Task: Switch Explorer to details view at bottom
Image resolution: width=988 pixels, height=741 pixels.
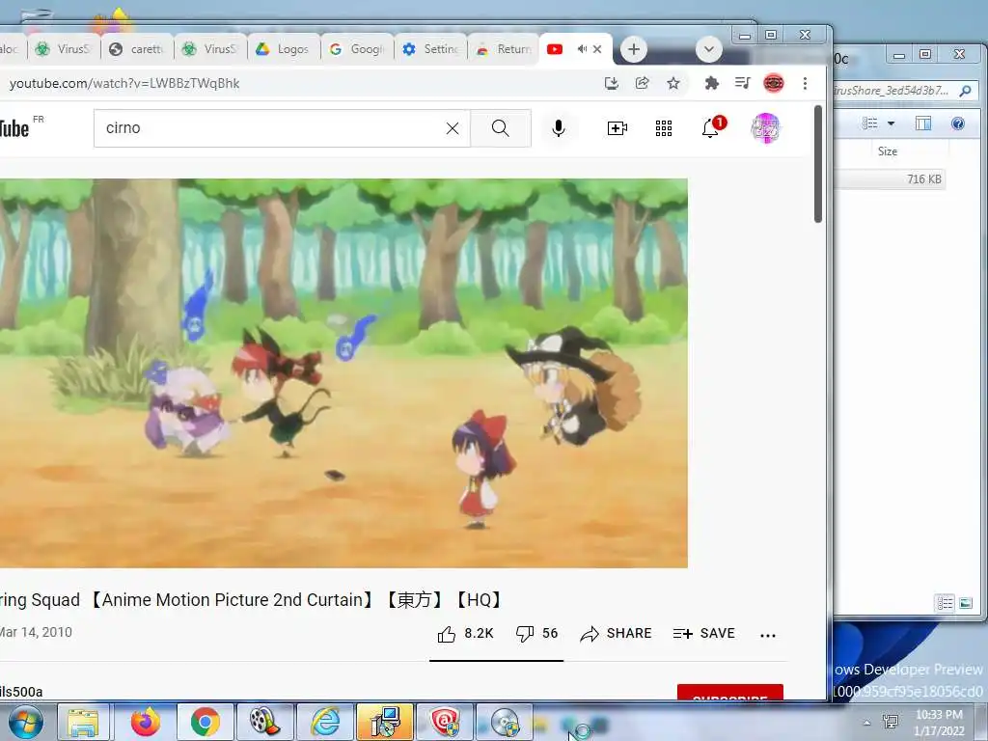Action: pos(945,603)
